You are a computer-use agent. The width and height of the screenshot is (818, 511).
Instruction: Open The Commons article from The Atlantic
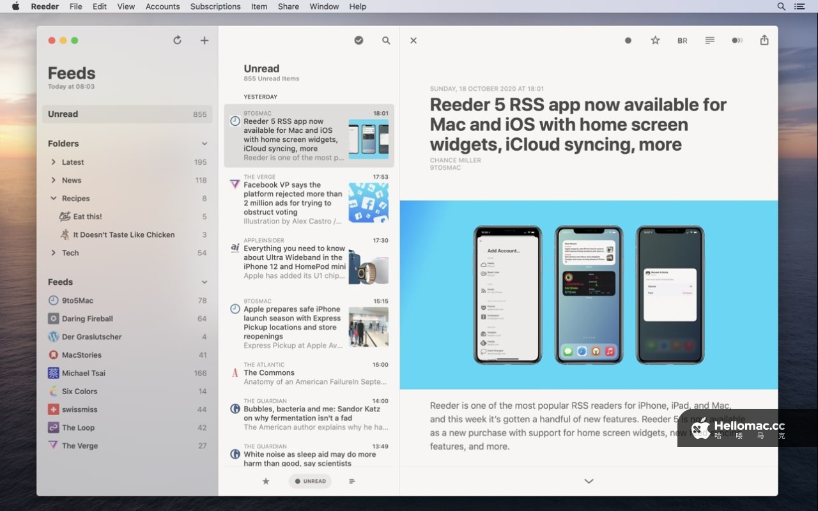click(x=309, y=374)
